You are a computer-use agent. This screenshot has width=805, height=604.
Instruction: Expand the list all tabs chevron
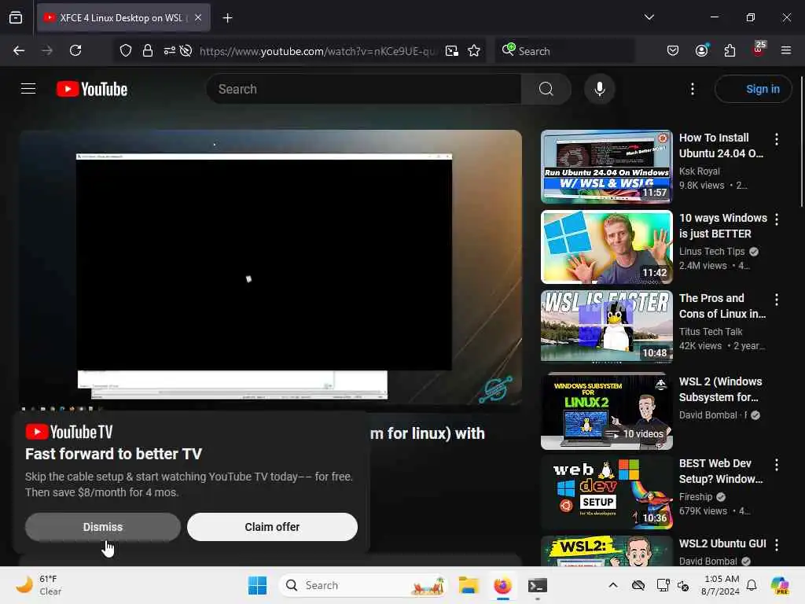pyautogui.click(x=649, y=17)
